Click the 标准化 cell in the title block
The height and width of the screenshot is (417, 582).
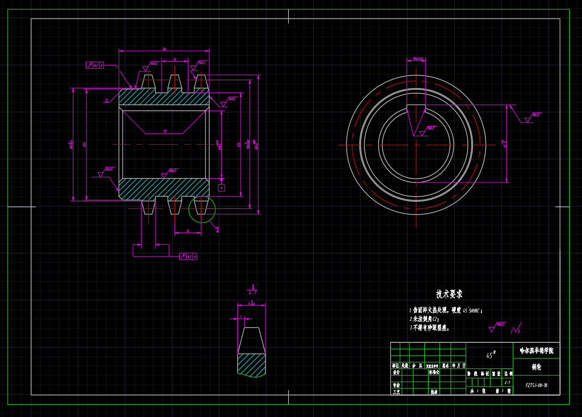(x=434, y=373)
